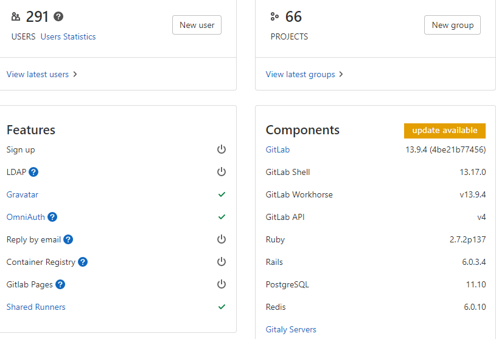Click the help icon beside 291 users
Image resolution: width=496 pixels, height=339 pixels.
pos(58,16)
